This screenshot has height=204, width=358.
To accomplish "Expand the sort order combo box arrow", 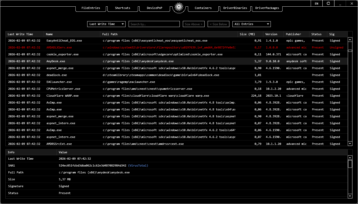I will pos(123,24).
